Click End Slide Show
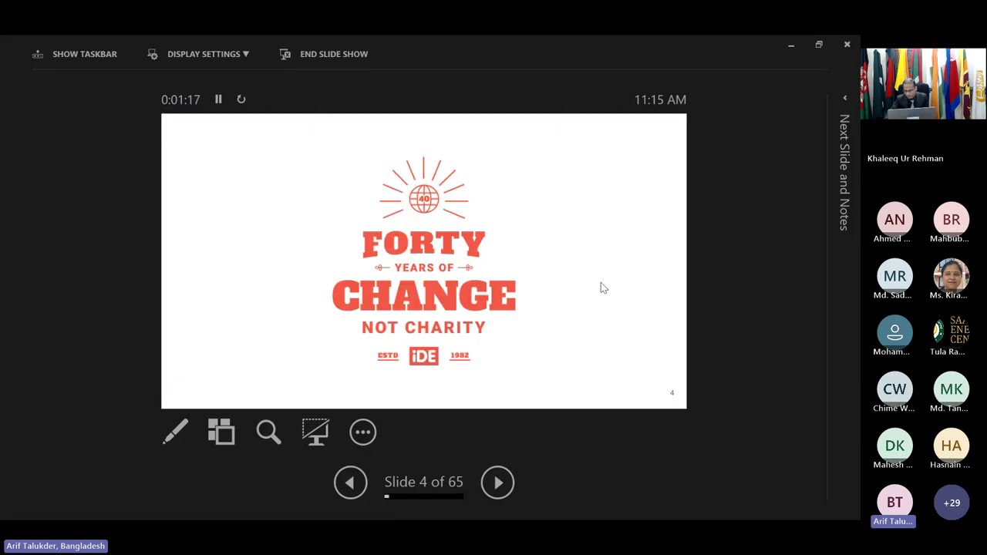This screenshot has height=555, width=987. [324, 54]
